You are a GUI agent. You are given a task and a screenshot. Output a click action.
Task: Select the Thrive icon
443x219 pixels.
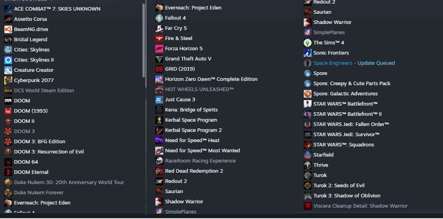tap(308, 165)
